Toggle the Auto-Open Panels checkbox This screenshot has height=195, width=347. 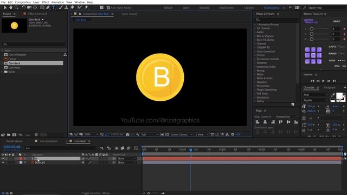[x=108, y=8]
